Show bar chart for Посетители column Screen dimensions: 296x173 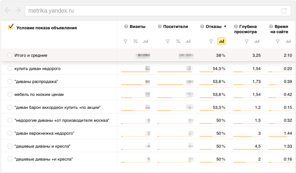coord(188,42)
